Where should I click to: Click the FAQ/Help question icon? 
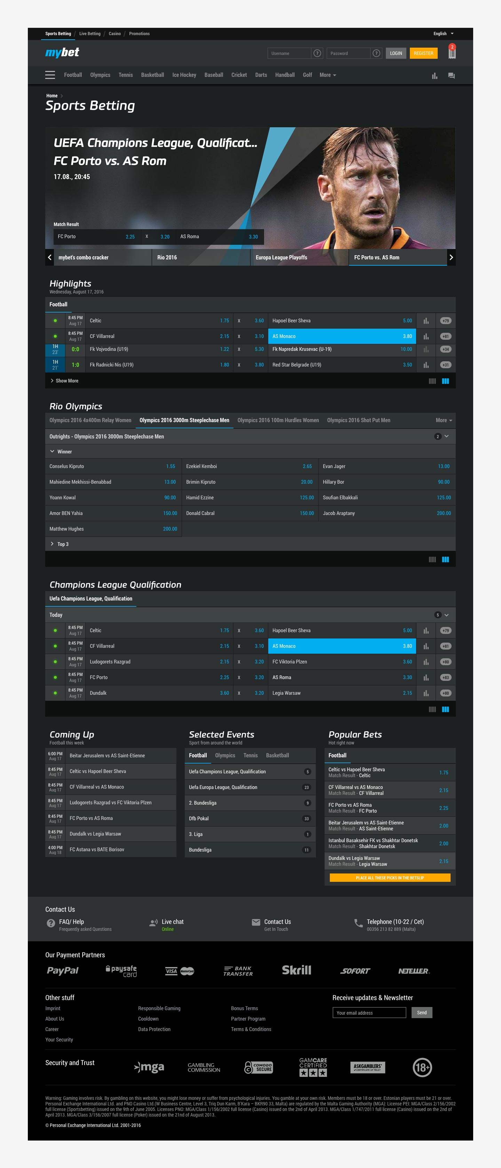pyautogui.click(x=51, y=923)
